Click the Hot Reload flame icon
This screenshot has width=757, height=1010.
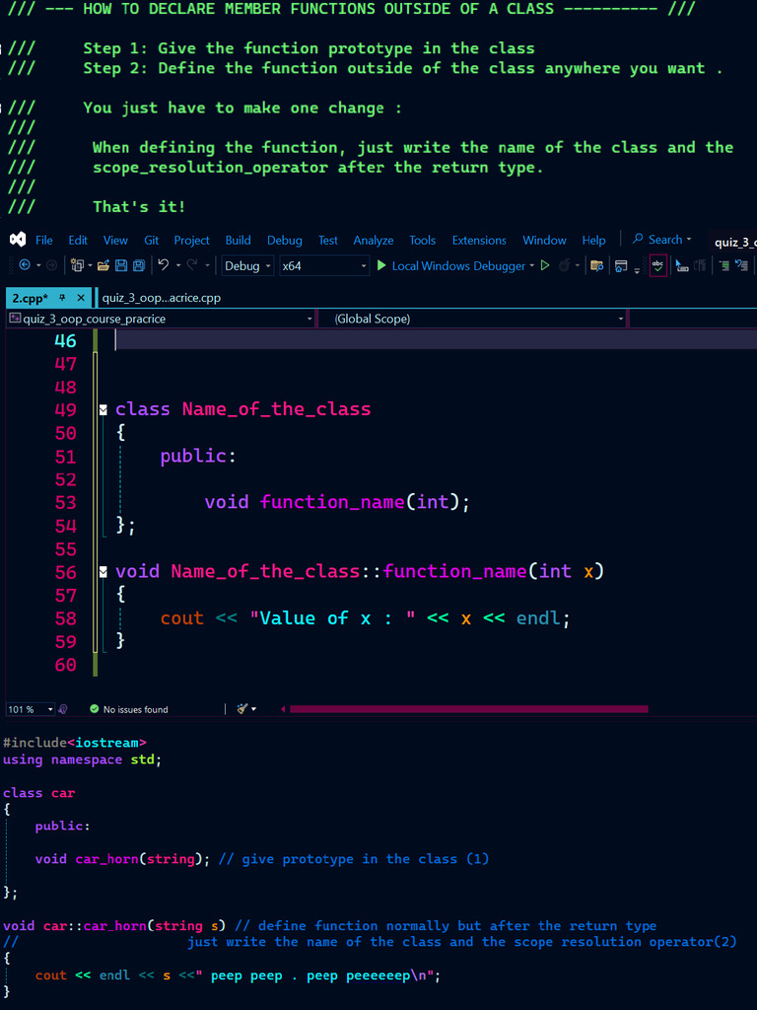565,265
